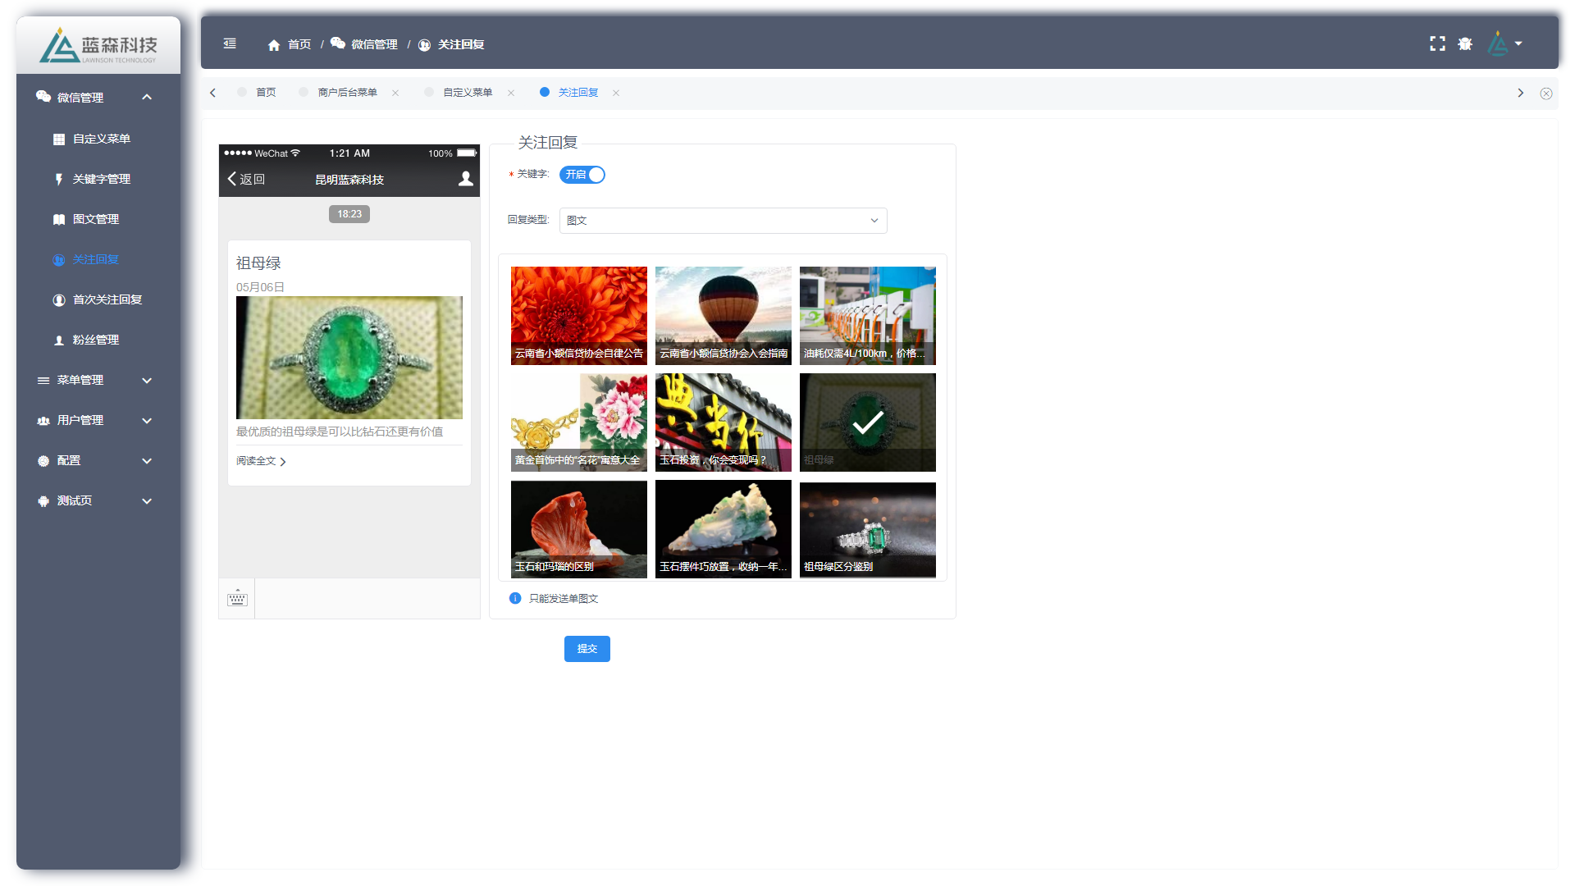Click 返回 in the phone preview

246,179
